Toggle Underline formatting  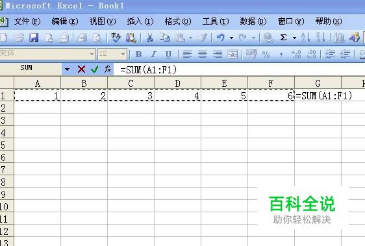click(x=168, y=55)
